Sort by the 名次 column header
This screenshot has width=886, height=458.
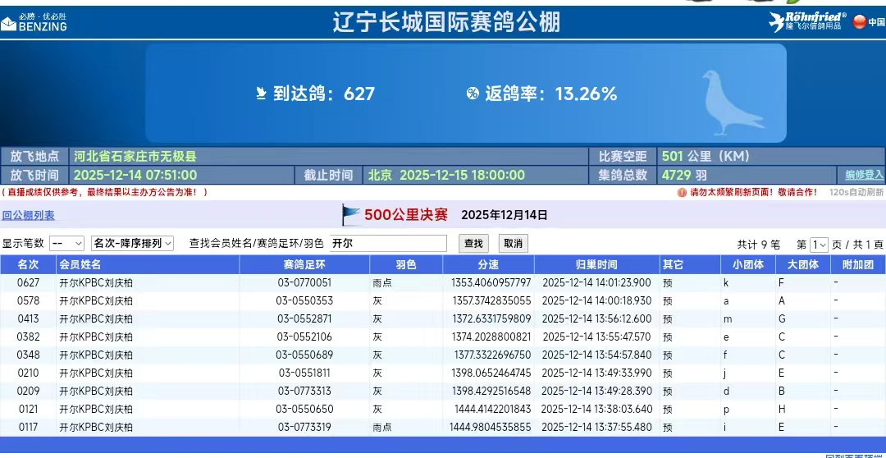pos(28,265)
